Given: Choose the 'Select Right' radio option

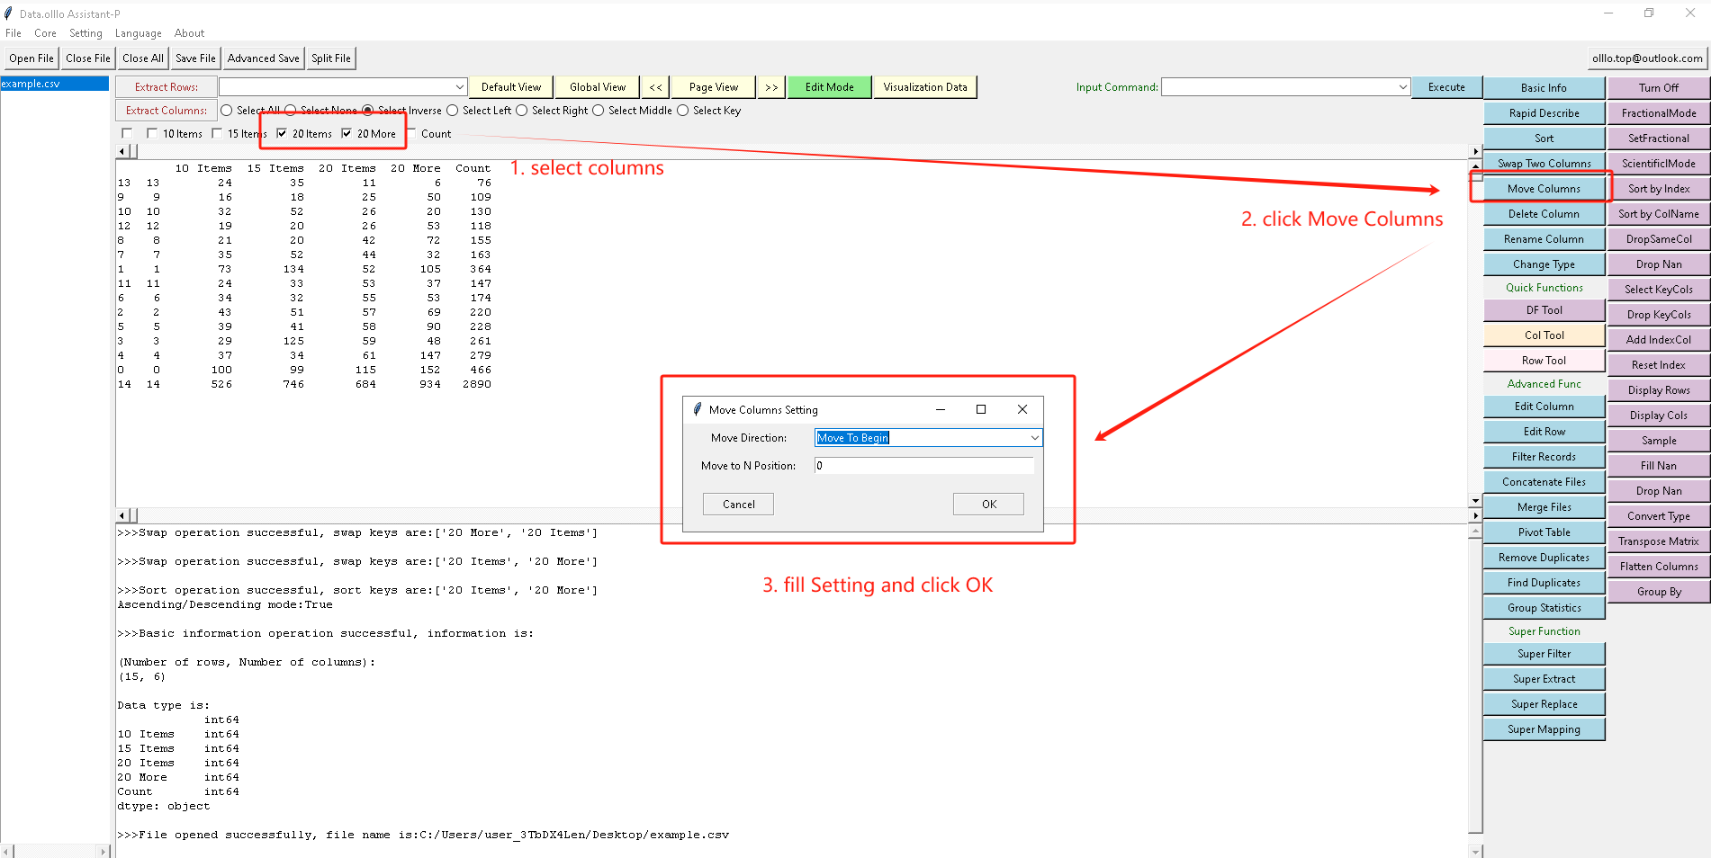Looking at the screenshot, I should 522,111.
